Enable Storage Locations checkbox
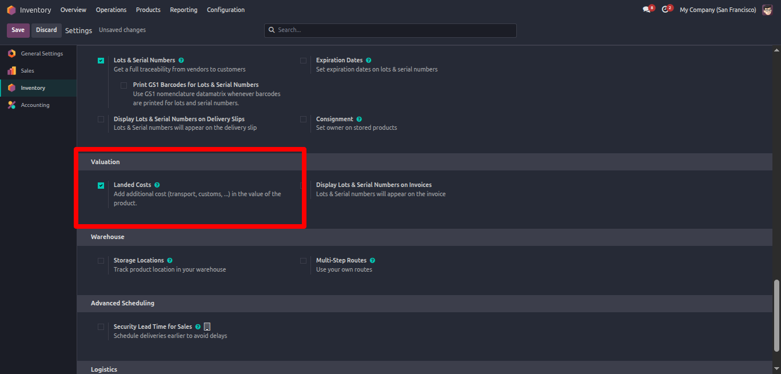 coord(101,261)
